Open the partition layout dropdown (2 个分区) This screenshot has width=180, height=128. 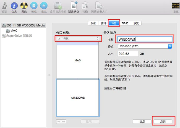[78, 39]
